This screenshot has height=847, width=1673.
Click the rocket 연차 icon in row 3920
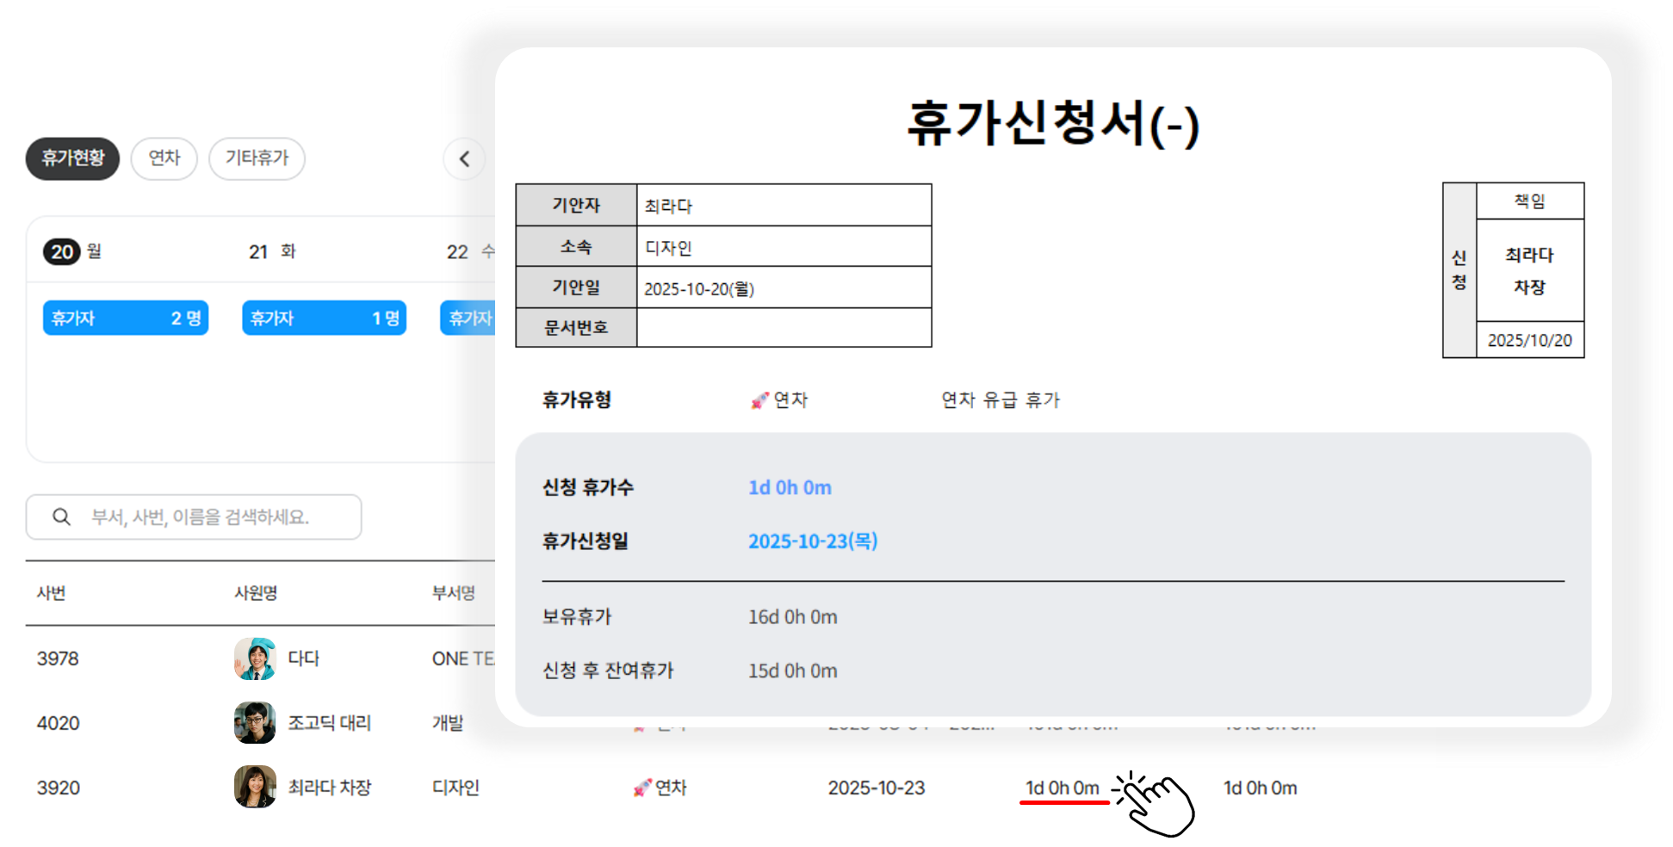click(x=641, y=788)
